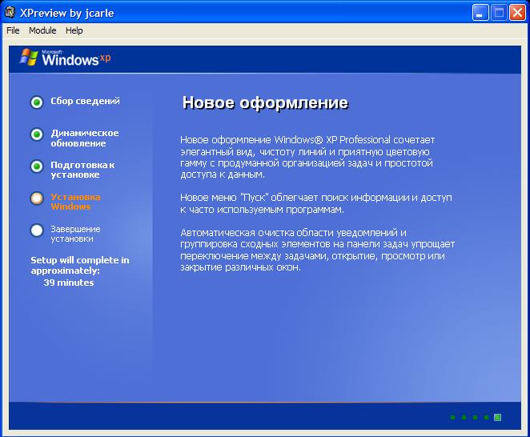Open the File menu

[x=13, y=30]
